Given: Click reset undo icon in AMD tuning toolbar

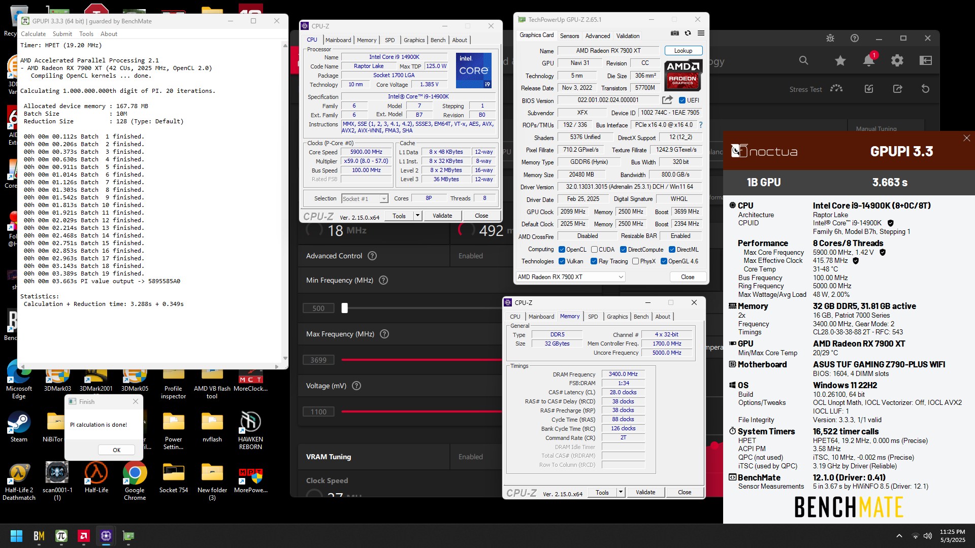Looking at the screenshot, I should 925,89.
